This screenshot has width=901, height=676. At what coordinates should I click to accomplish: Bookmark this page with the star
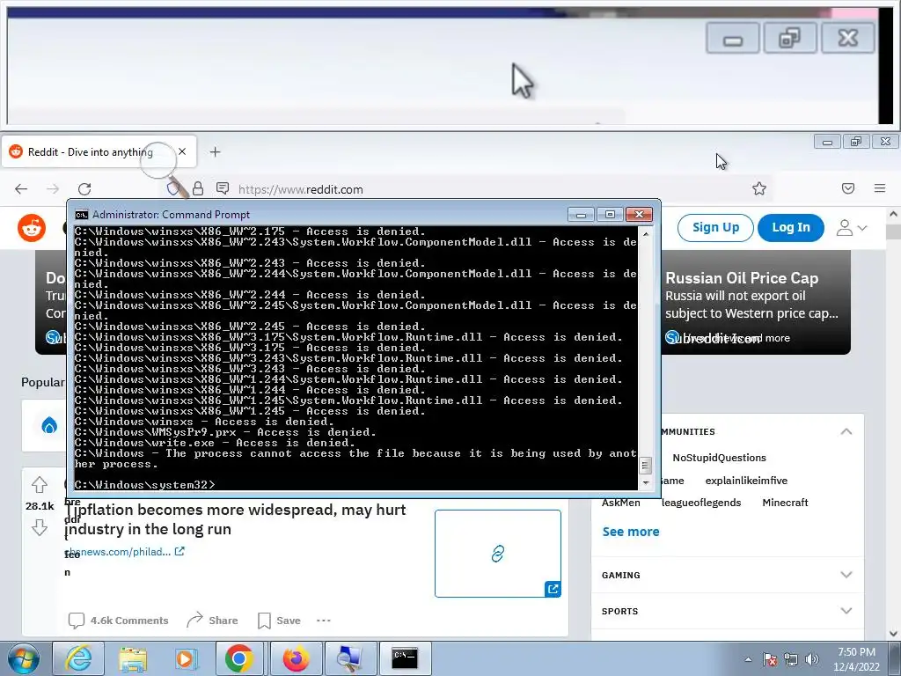pos(759,188)
